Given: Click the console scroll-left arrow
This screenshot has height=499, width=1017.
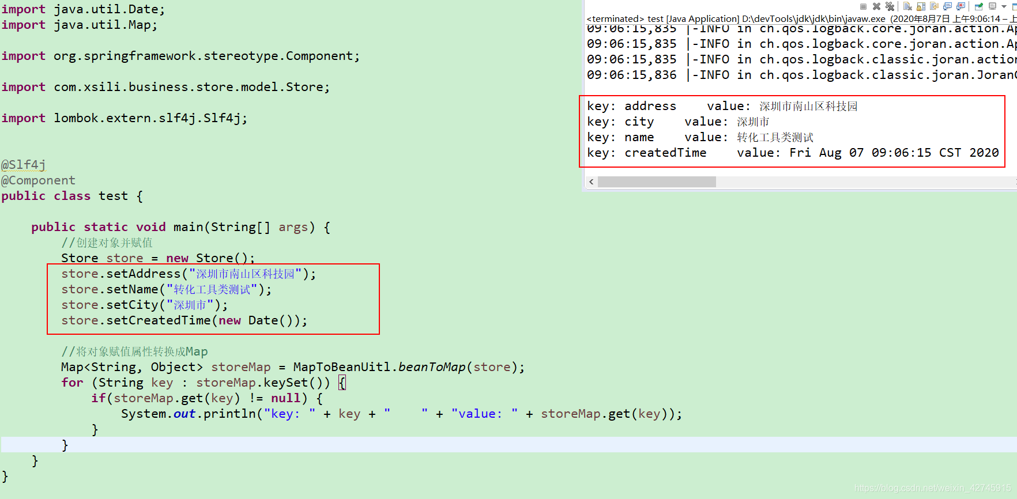Looking at the screenshot, I should pos(591,182).
